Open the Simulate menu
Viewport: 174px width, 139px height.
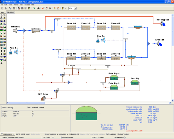pos(27,5)
